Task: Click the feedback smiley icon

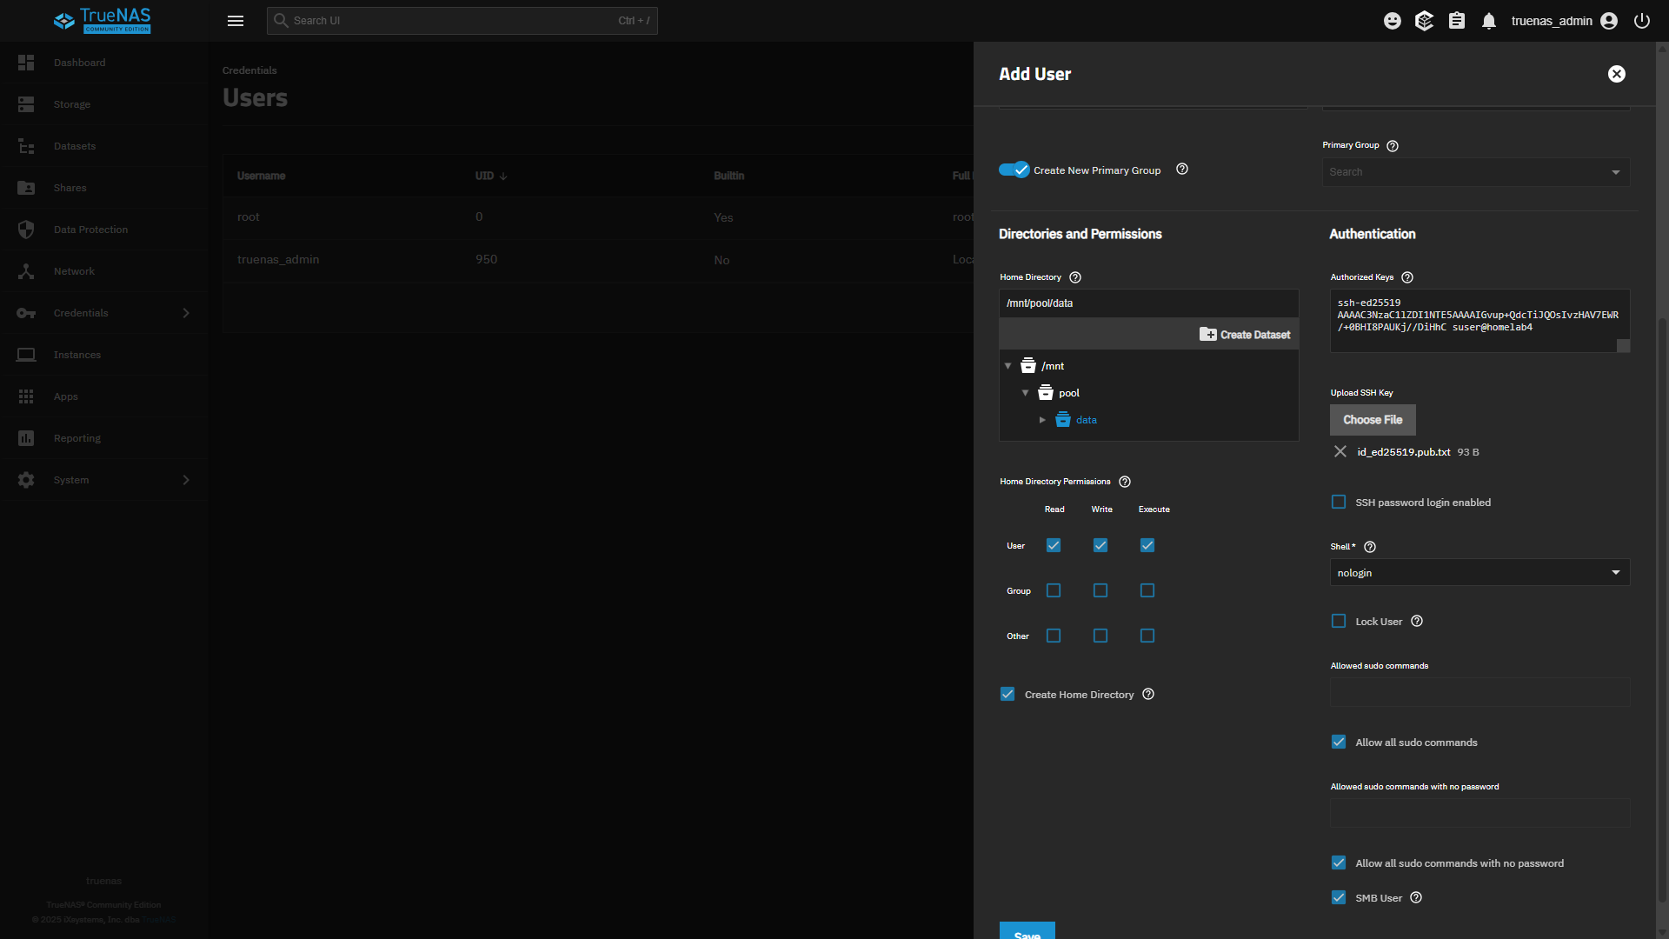Action: click(1393, 21)
